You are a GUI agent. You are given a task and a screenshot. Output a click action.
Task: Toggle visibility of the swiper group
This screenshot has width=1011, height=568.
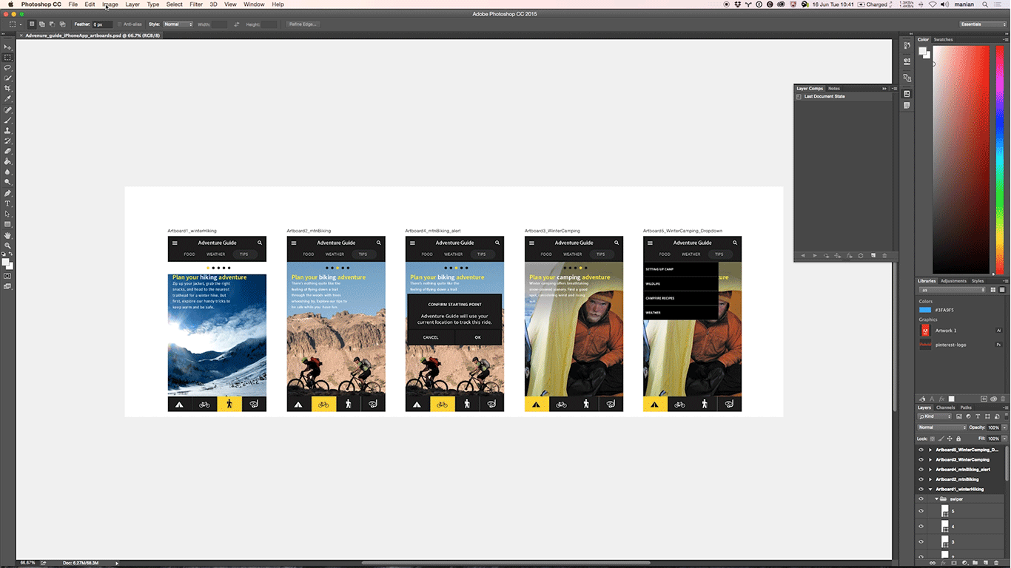[921, 499]
